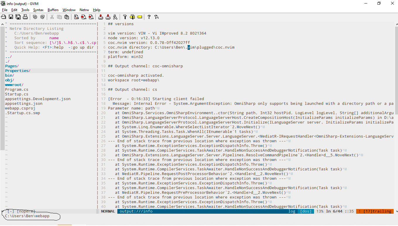Click the Find in Help toolbar icon
The image size is (398, 226).
[157, 17]
